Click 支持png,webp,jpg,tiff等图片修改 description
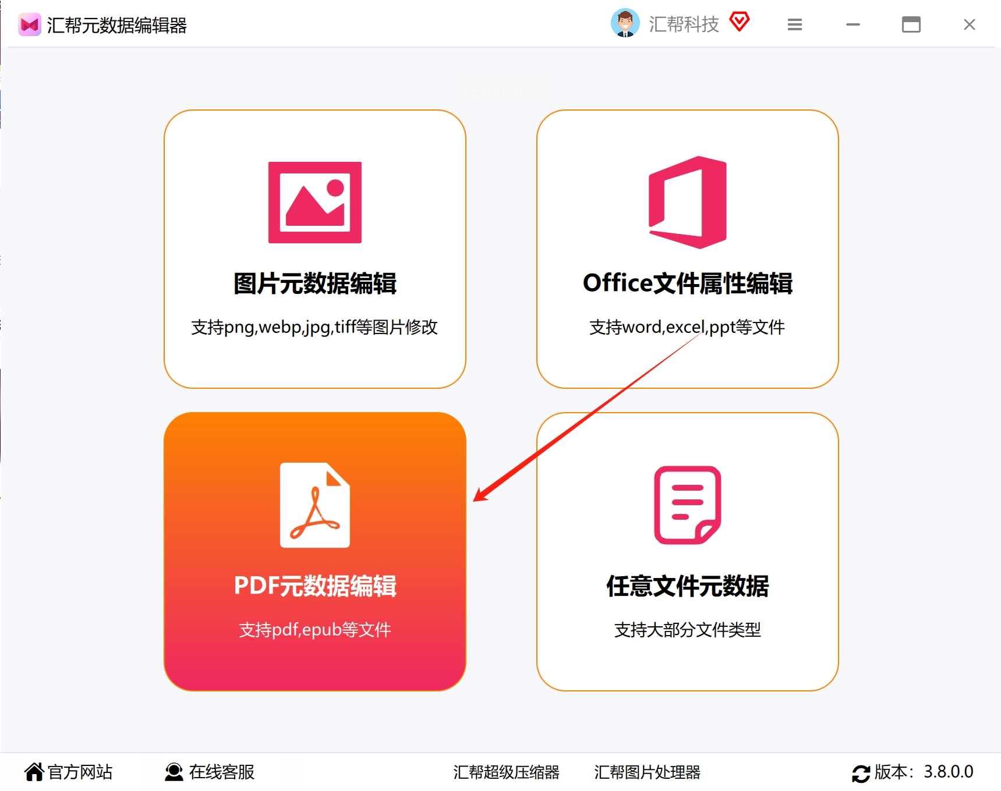 point(314,327)
